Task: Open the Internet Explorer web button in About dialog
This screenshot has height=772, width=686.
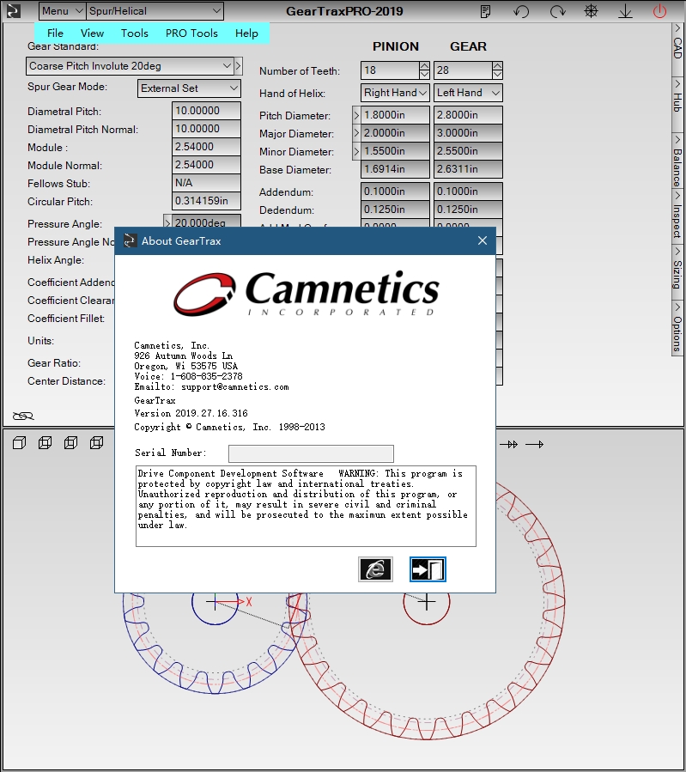Action: tap(375, 569)
